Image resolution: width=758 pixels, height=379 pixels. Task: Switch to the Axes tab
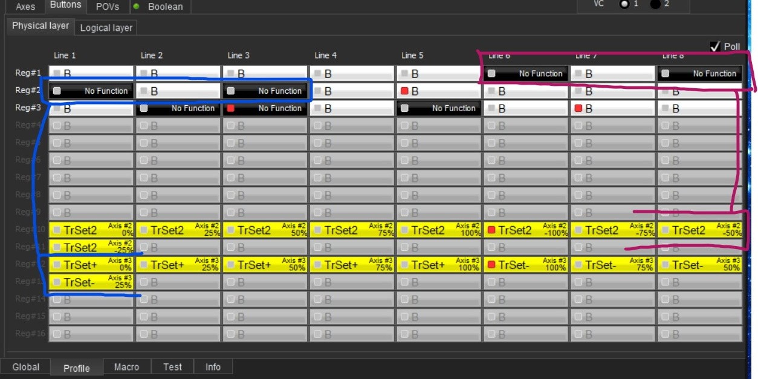coord(25,7)
